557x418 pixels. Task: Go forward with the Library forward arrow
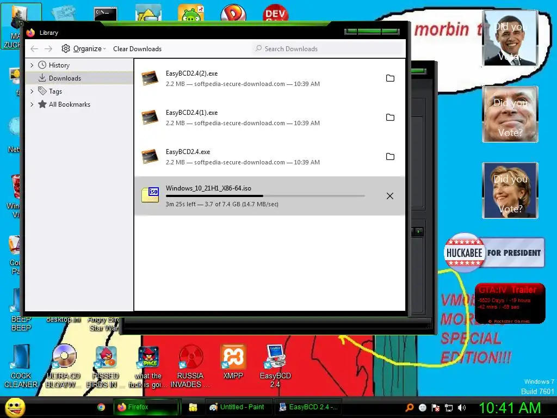coord(48,48)
